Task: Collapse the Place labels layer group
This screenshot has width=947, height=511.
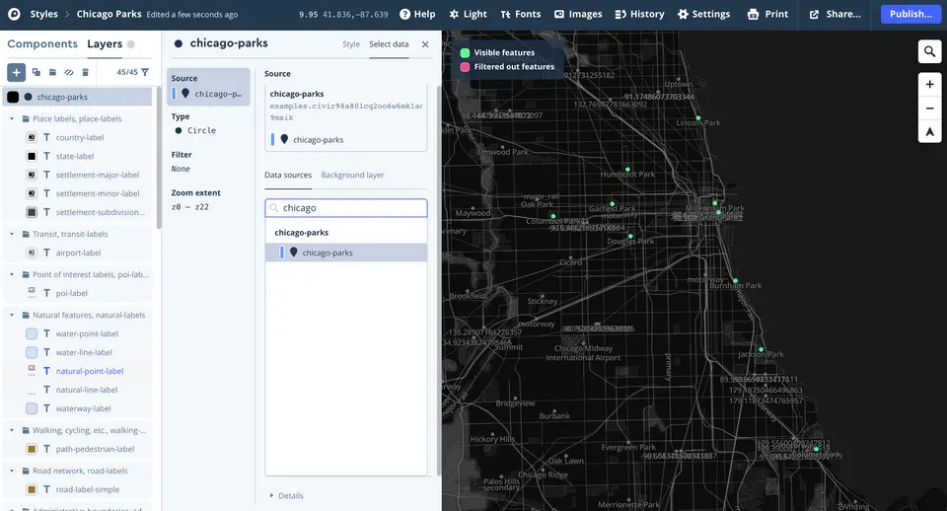Action: (x=12, y=119)
